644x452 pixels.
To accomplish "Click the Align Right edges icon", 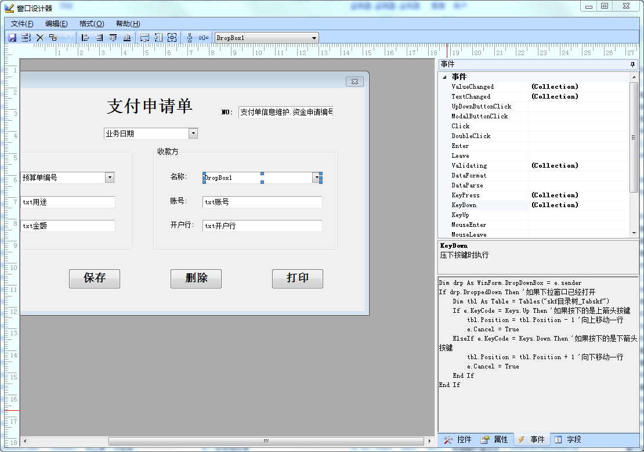I will pos(99,38).
